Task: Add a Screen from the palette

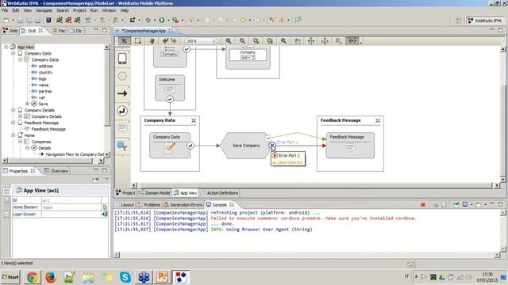Action: [122, 59]
